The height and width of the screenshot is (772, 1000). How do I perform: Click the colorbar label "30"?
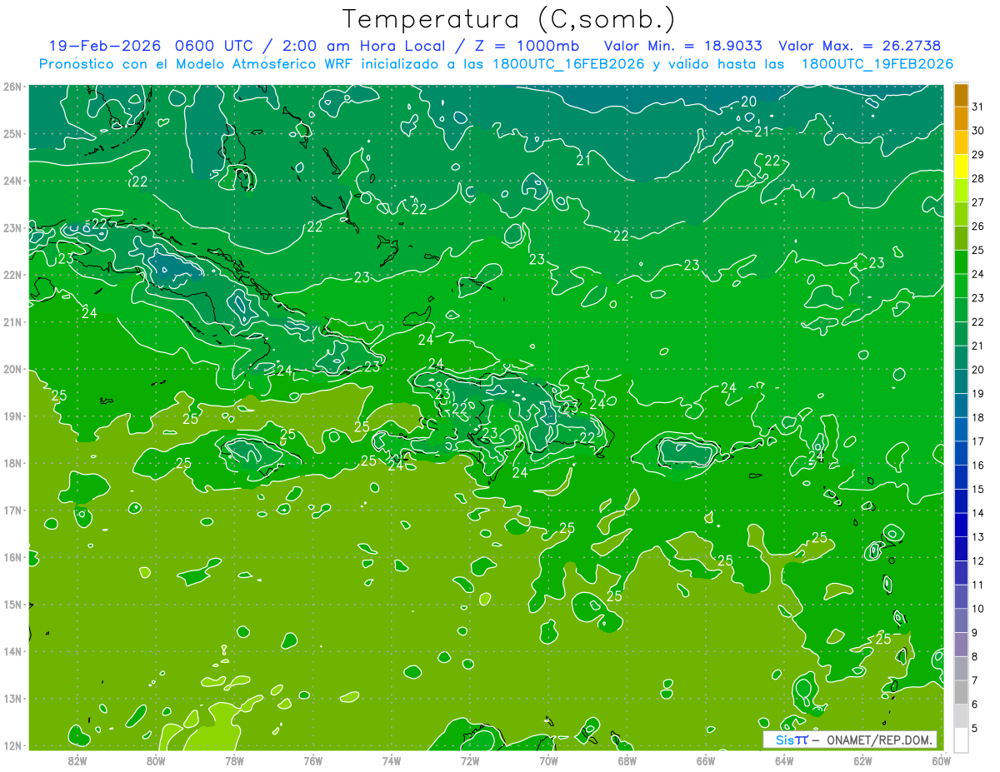977,131
